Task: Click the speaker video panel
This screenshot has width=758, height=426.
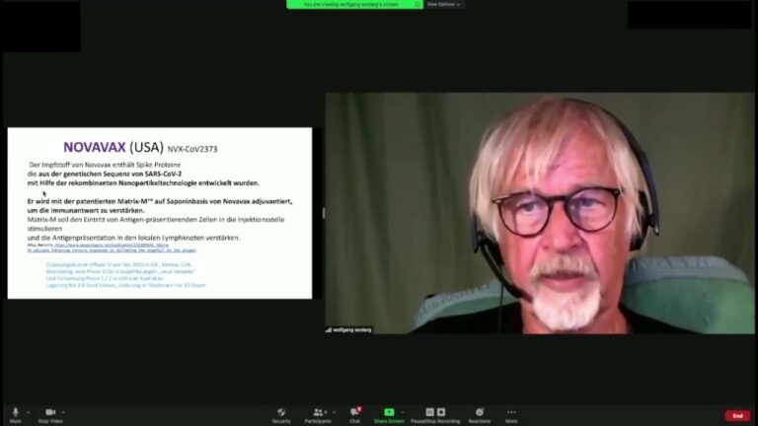Action: click(540, 213)
